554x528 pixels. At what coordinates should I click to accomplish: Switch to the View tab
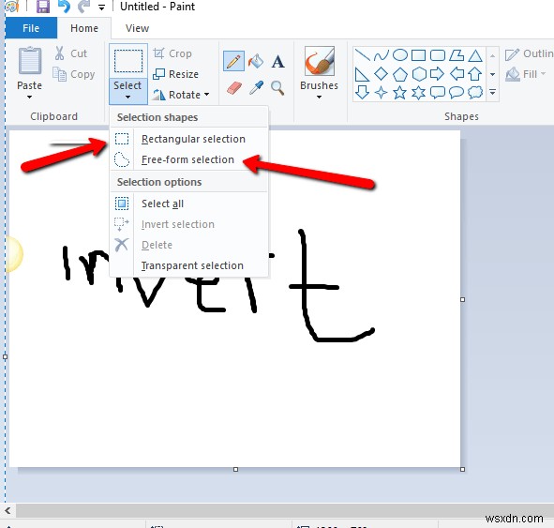click(137, 28)
